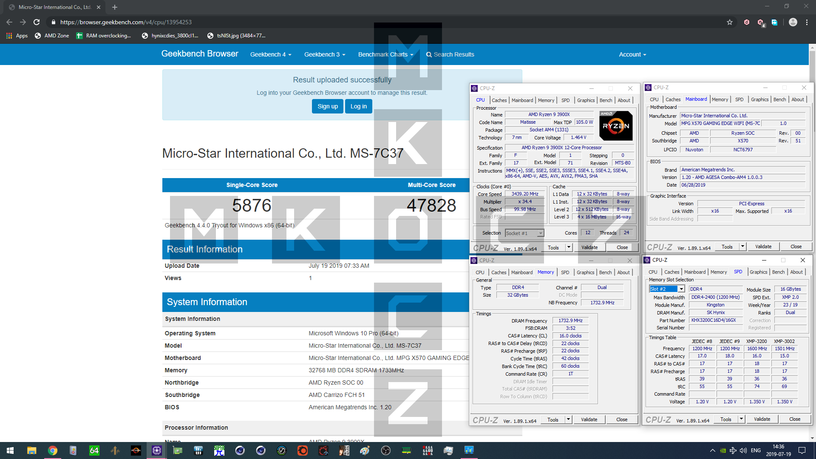Click volume speaker tray icon
Image resolution: width=816 pixels, height=459 pixels.
point(743,450)
